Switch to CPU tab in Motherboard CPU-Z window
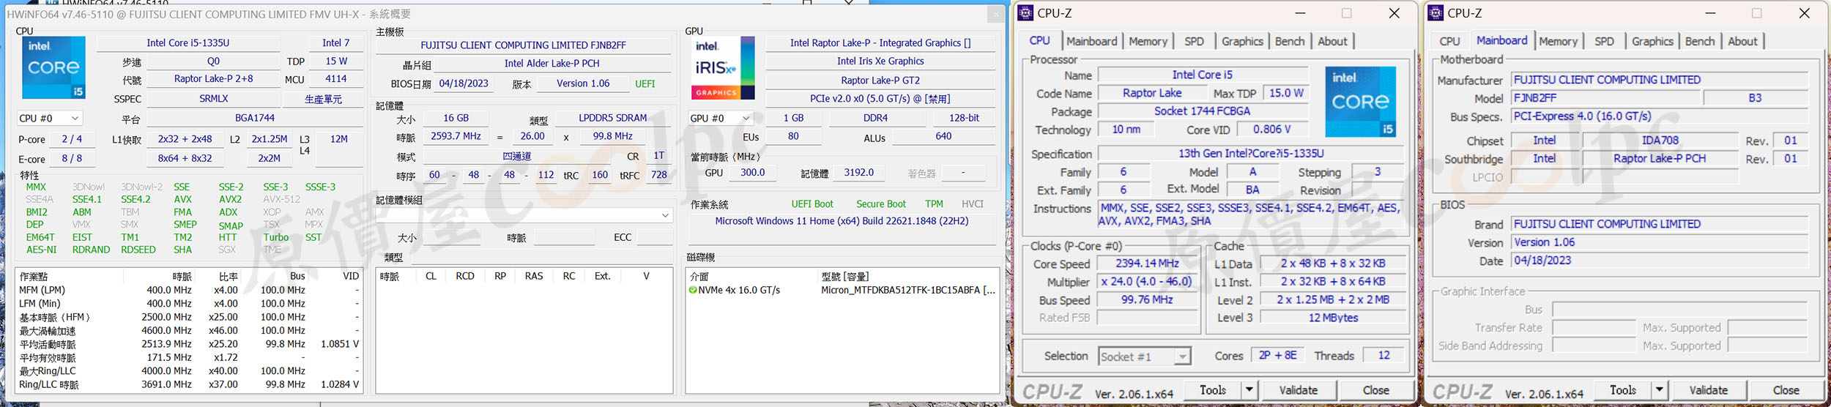 [x=1449, y=42]
